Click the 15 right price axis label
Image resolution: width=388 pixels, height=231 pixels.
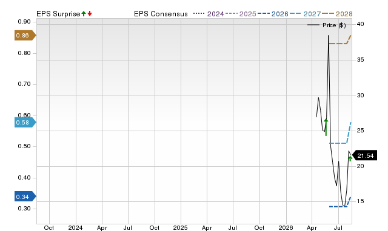[360, 201]
